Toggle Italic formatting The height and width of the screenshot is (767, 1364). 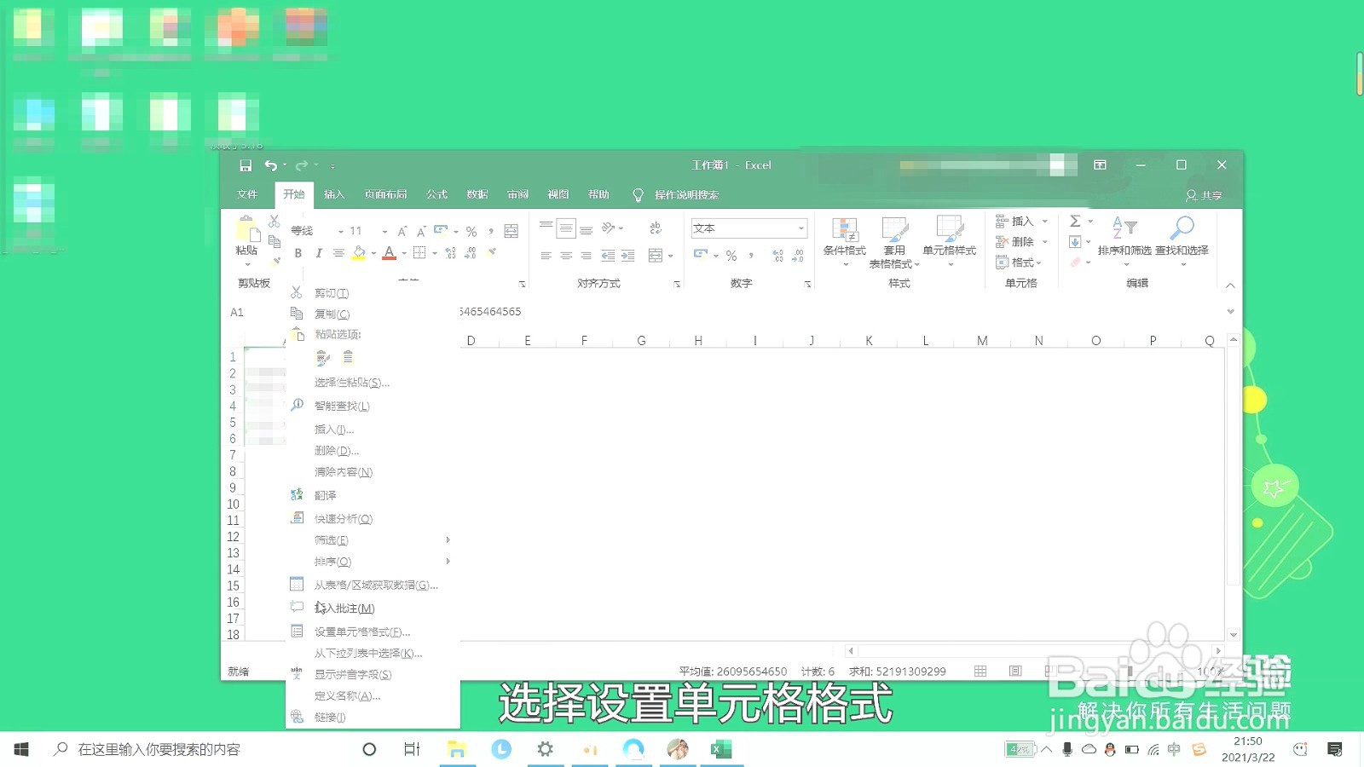coord(319,253)
